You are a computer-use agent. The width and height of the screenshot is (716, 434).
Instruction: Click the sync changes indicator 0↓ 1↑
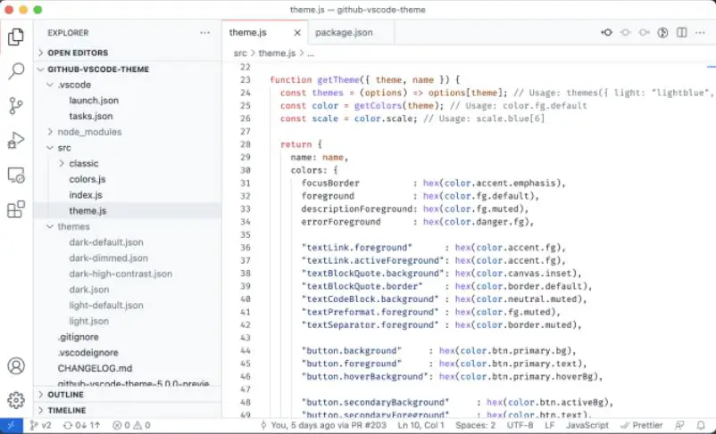[81, 425]
